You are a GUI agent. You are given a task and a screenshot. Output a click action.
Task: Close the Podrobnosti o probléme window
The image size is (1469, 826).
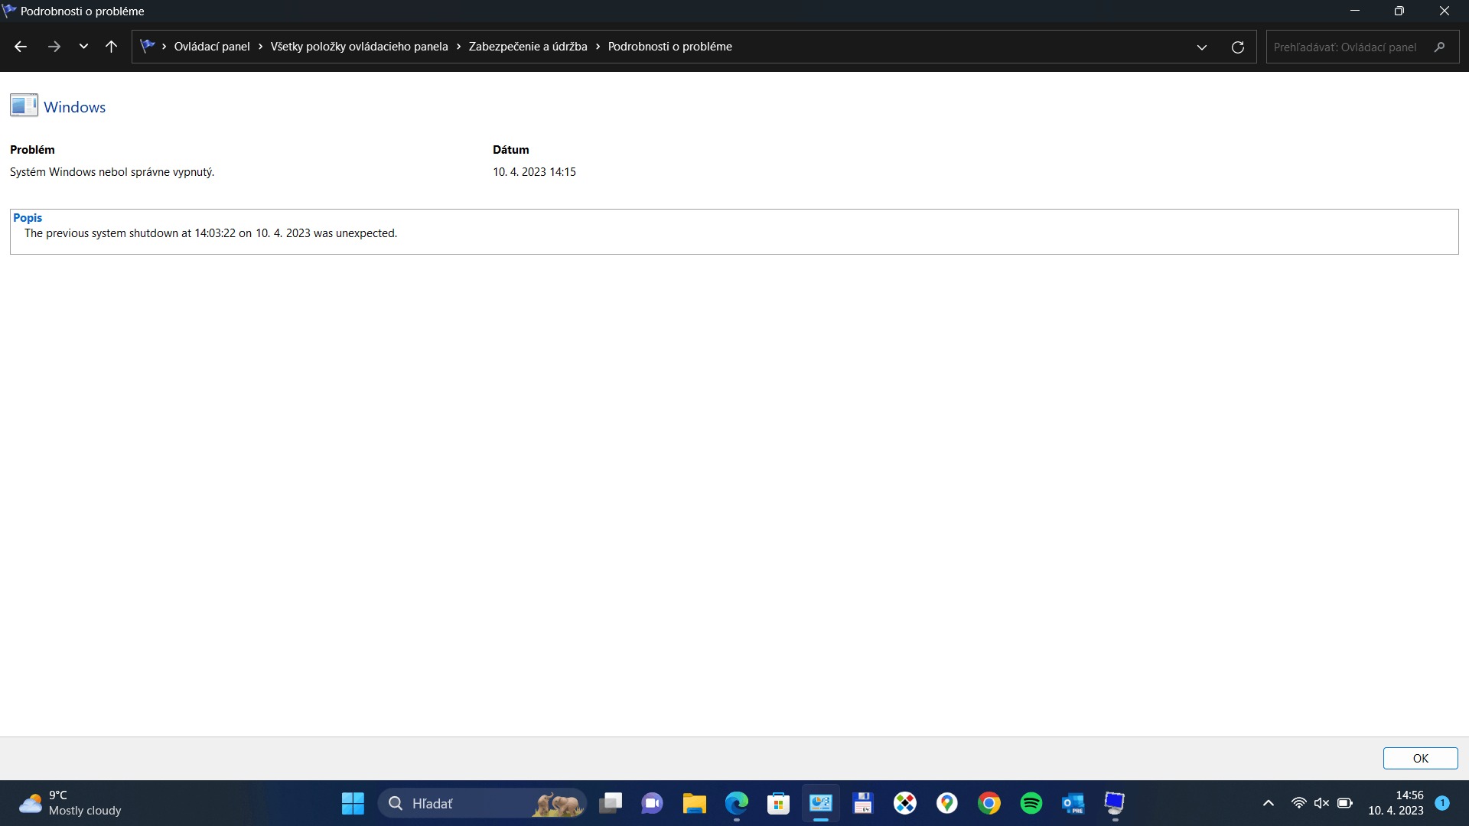click(1444, 11)
